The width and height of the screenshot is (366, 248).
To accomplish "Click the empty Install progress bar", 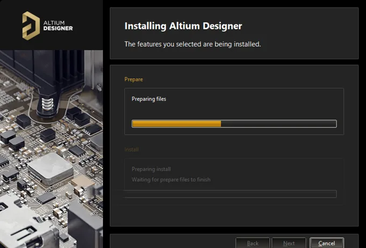I will [x=230, y=194].
